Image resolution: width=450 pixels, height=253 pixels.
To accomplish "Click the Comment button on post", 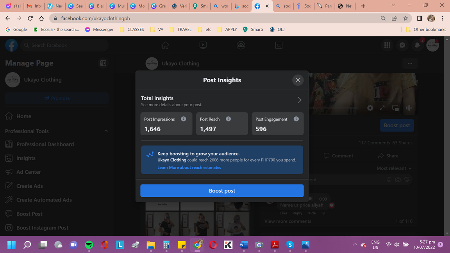I will point(338,156).
